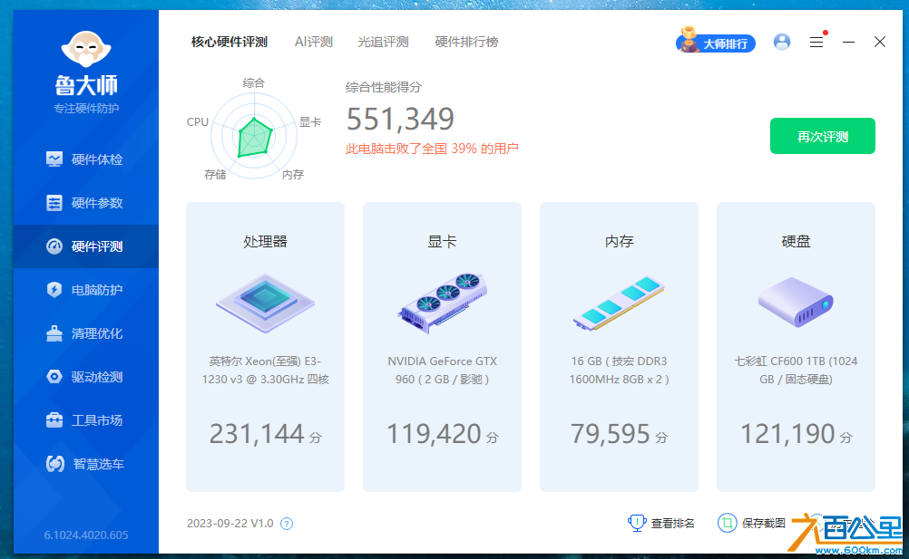Image resolution: width=909 pixels, height=559 pixels.
Task: Click the Lu Dashi old man logo
Action: (86, 49)
